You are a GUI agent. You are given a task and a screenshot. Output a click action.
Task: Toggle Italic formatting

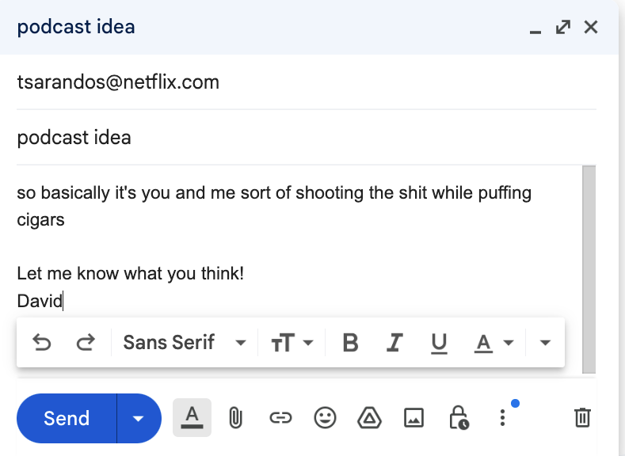pos(394,343)
